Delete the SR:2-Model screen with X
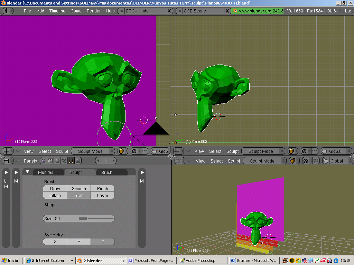This screenshot has width=354, height=265. click(169, 11)
